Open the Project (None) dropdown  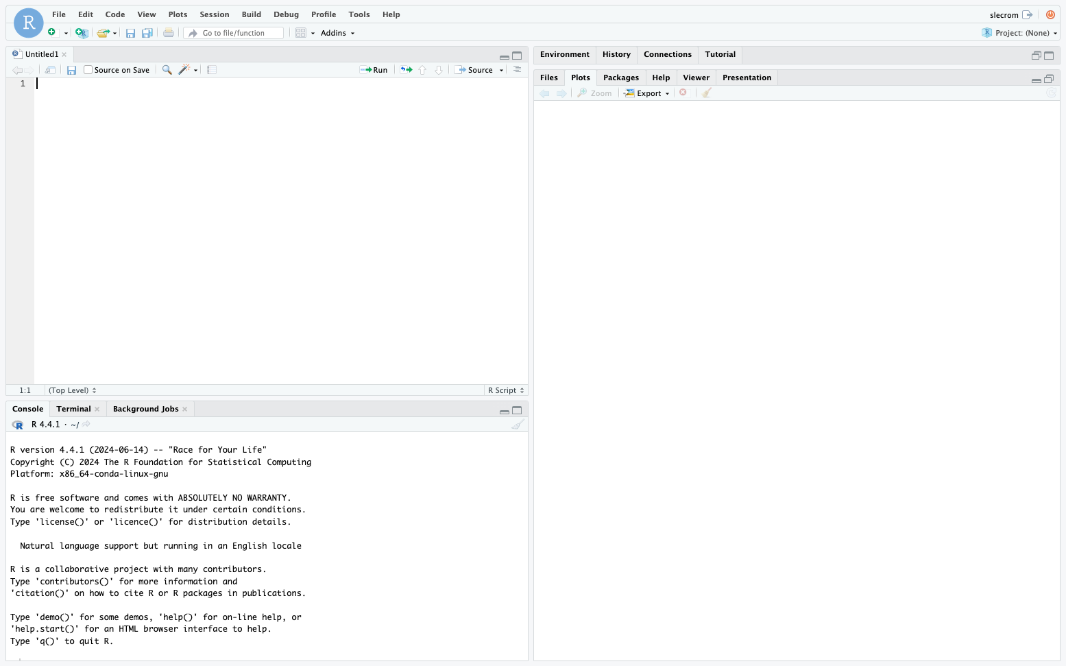[1019, 33]
